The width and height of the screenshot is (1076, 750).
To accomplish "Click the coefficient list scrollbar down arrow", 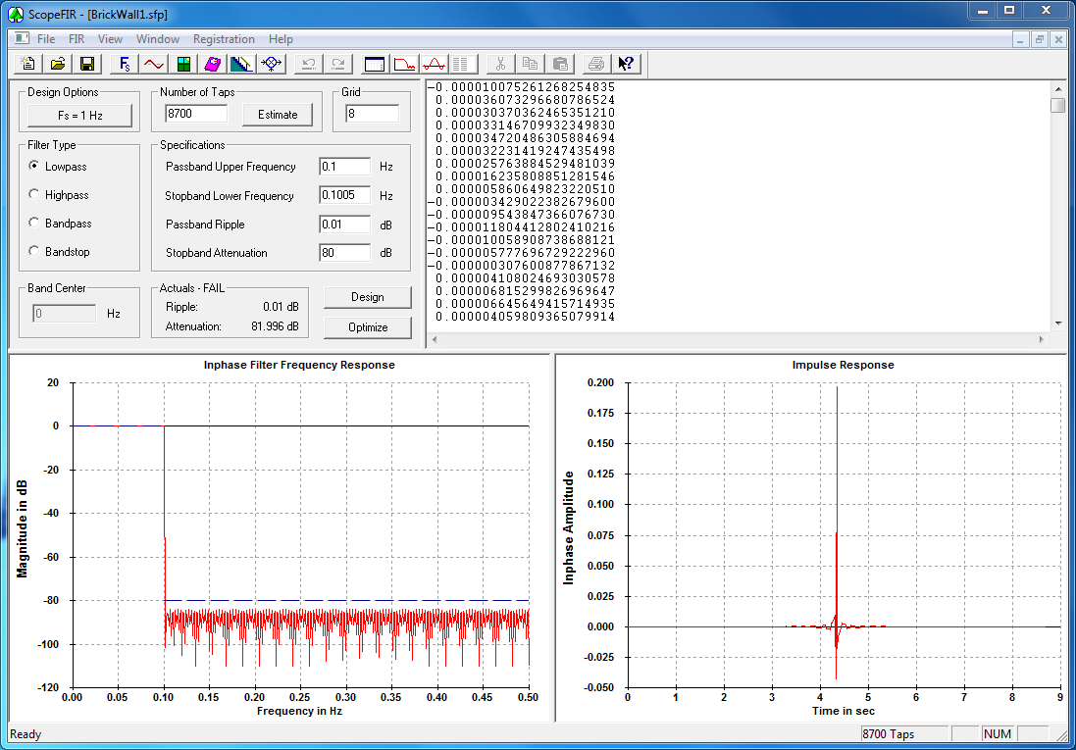I will click(1057, 323).
